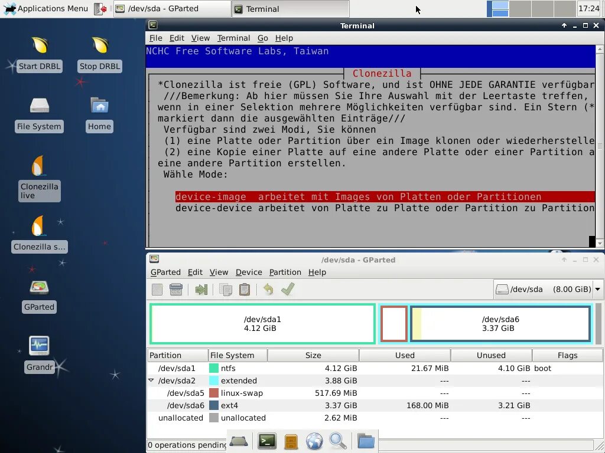
Task: Open the Help menu in the Terminal window
Action: (x=284, y=38)
